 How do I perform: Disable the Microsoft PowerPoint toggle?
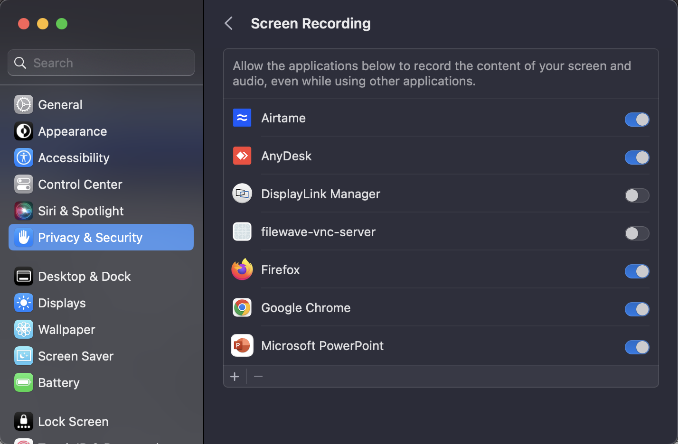click(637, 347)
